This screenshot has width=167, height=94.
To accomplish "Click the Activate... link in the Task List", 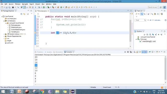I will tap(158, 20).
